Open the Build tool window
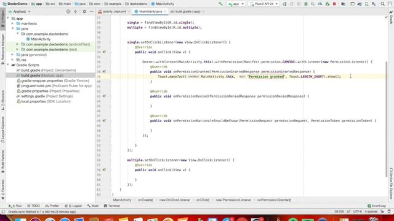This screenshot has height=221, width=394. [93, 206]
